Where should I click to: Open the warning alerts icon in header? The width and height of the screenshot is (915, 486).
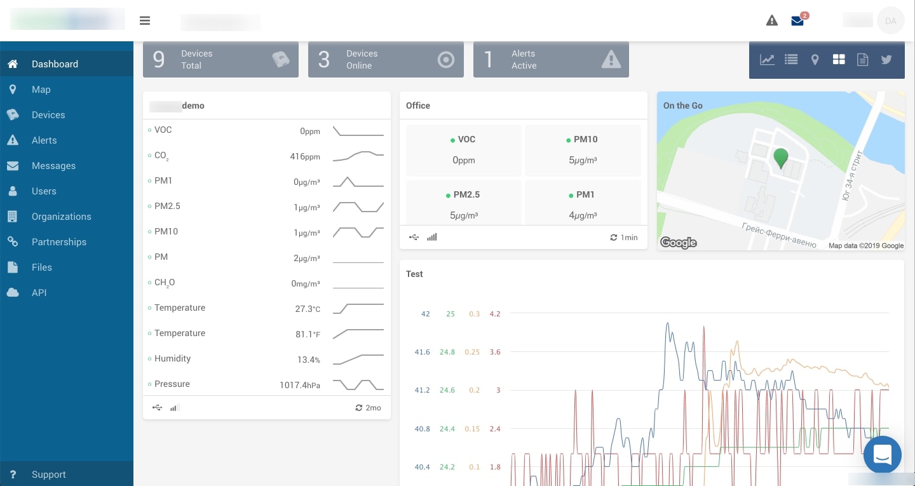772,20
